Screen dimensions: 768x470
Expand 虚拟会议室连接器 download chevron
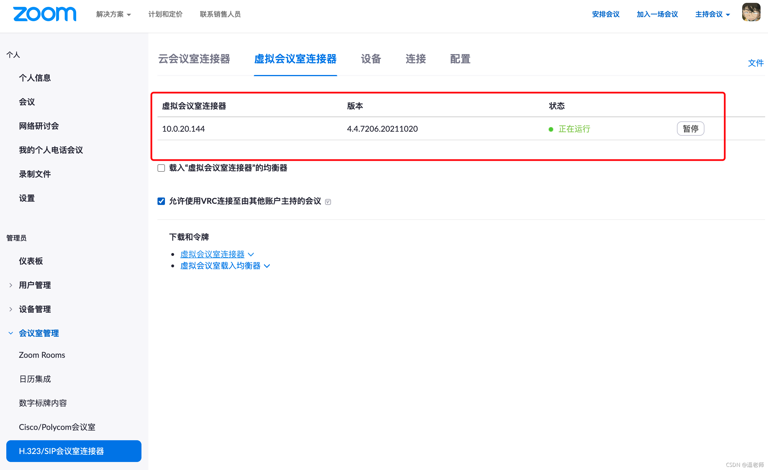[x=251, y=254]
